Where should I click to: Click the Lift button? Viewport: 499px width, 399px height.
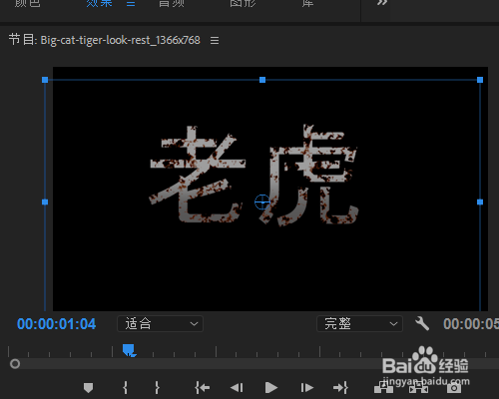tap(383, 388)
